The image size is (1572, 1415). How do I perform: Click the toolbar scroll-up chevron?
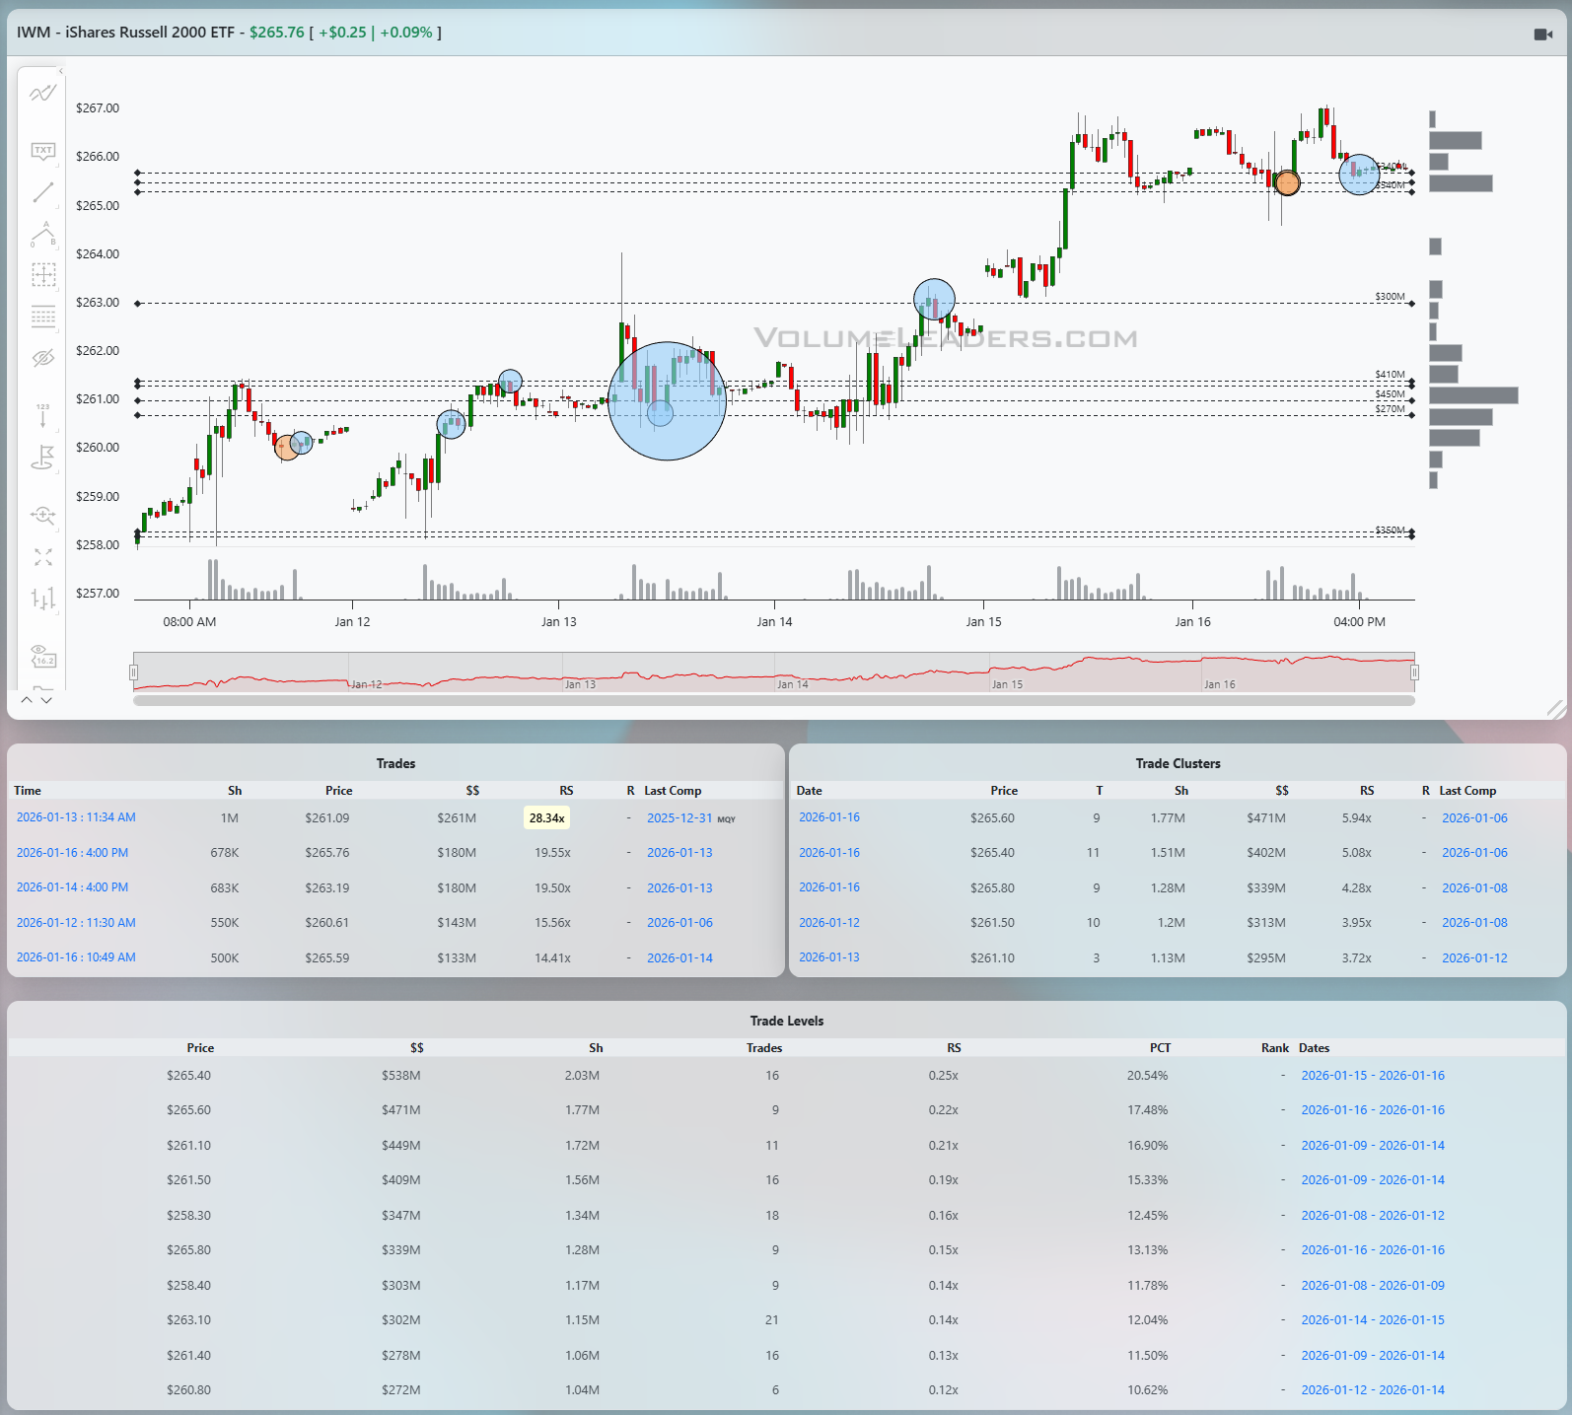tap(27, 699)
